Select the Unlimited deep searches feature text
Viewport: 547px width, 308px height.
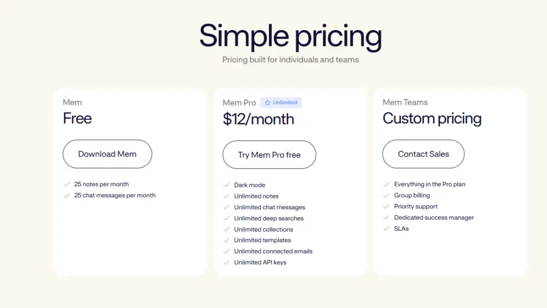point(269,218)
